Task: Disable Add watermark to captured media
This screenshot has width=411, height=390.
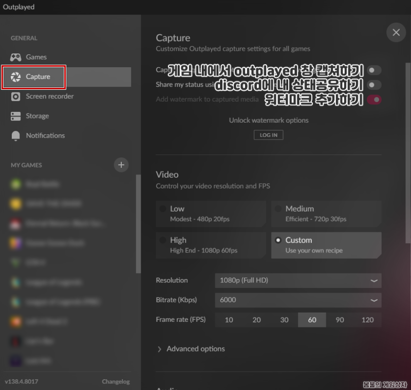Action: (x=374, y=100)
